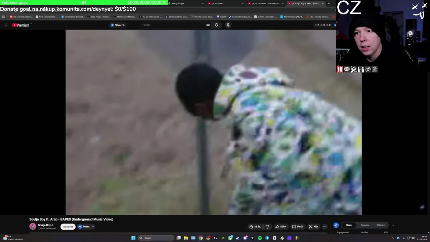The image size is (430, 242).
Task: Select the Overview tab in vidIQ panel
Action: tap(365, 225)
